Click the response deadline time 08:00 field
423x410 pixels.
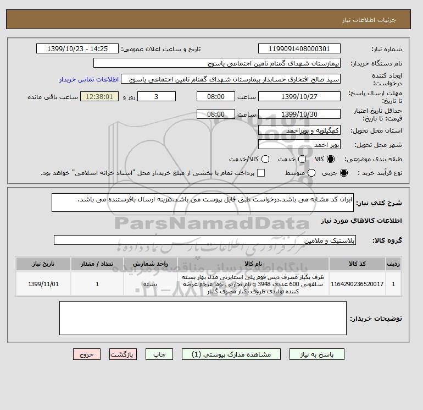coord(216,96)
